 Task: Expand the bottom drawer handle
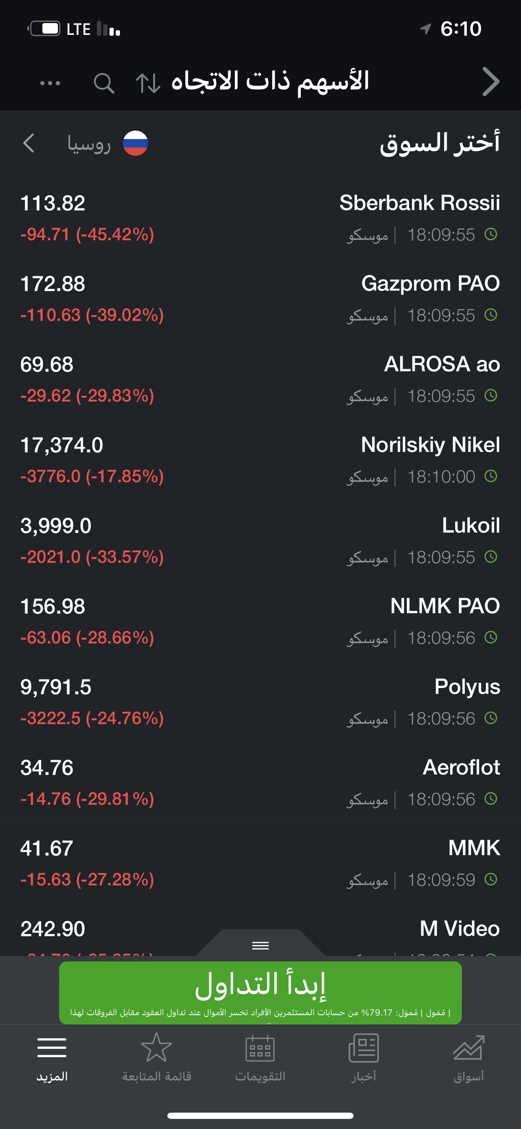[x=260, y=945]
